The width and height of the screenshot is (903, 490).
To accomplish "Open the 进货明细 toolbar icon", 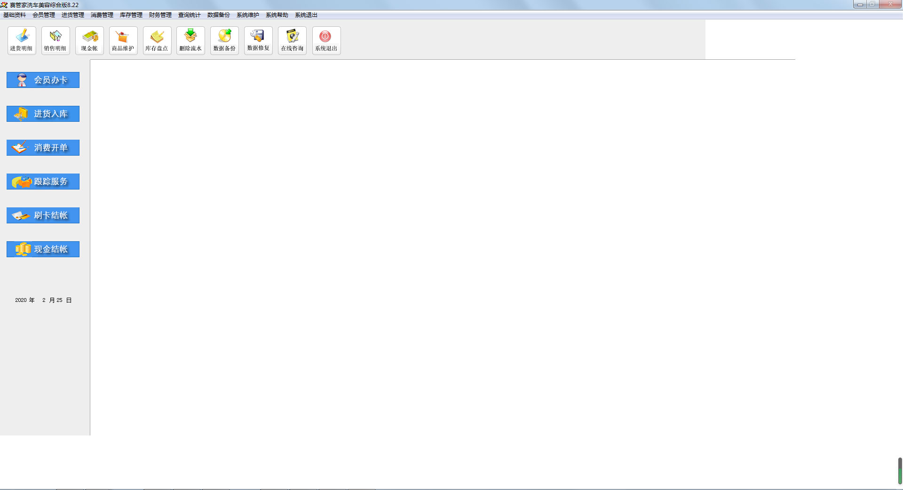I will 22,40.
